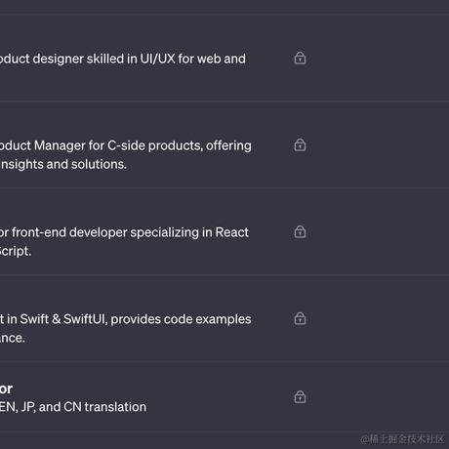This screenshot has width=449, height=449.
Task: Click the lock icon of the Swift & SwiftUI row
Action: [x=300, y=318]
